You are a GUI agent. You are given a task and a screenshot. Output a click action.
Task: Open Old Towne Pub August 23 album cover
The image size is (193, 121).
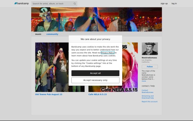[52, 67]
